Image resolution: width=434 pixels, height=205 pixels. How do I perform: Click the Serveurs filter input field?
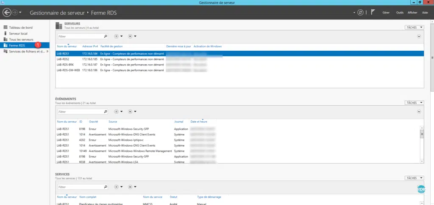80,36
